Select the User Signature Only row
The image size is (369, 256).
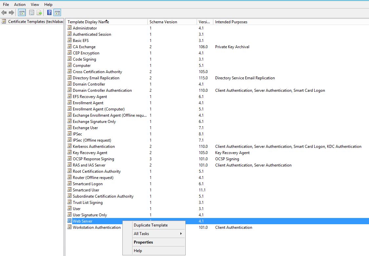click(217, 215)
